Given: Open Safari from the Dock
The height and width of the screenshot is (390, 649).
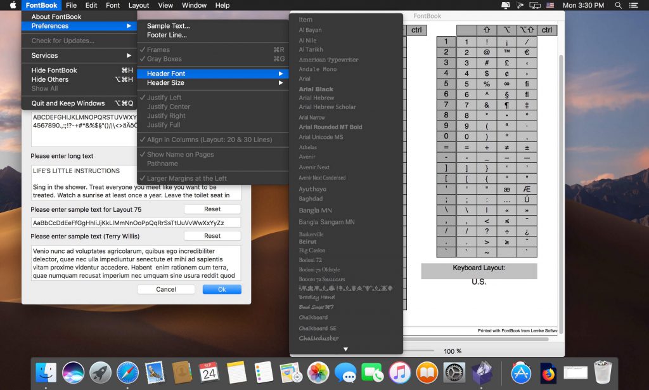Looking at the screenshot, I should tap(127, 373).
